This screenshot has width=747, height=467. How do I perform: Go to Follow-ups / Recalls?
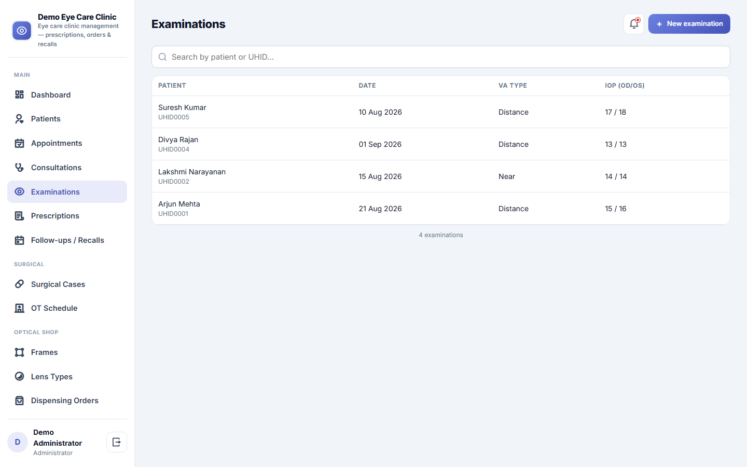tap(67, 240)
